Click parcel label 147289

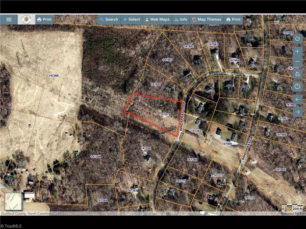tap(96, 157)
